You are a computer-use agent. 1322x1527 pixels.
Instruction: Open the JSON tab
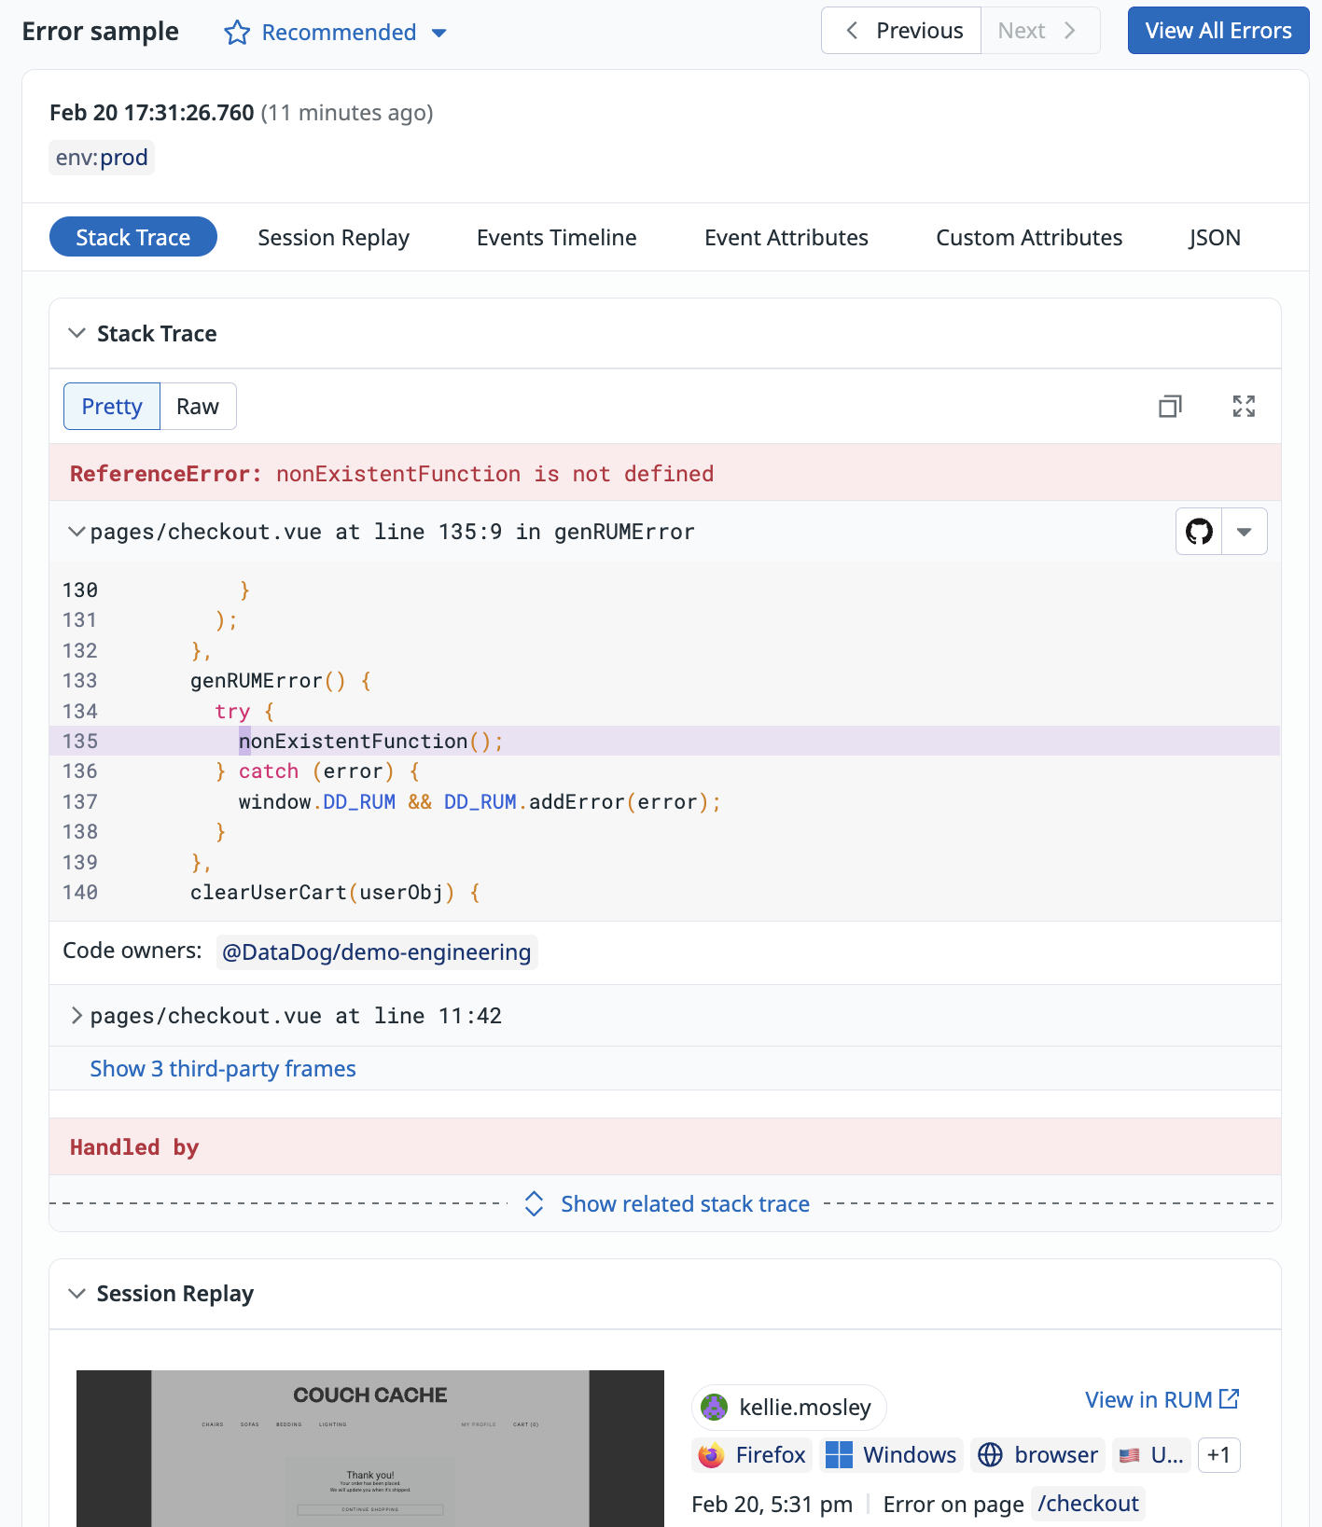(x=1214, y=238)
